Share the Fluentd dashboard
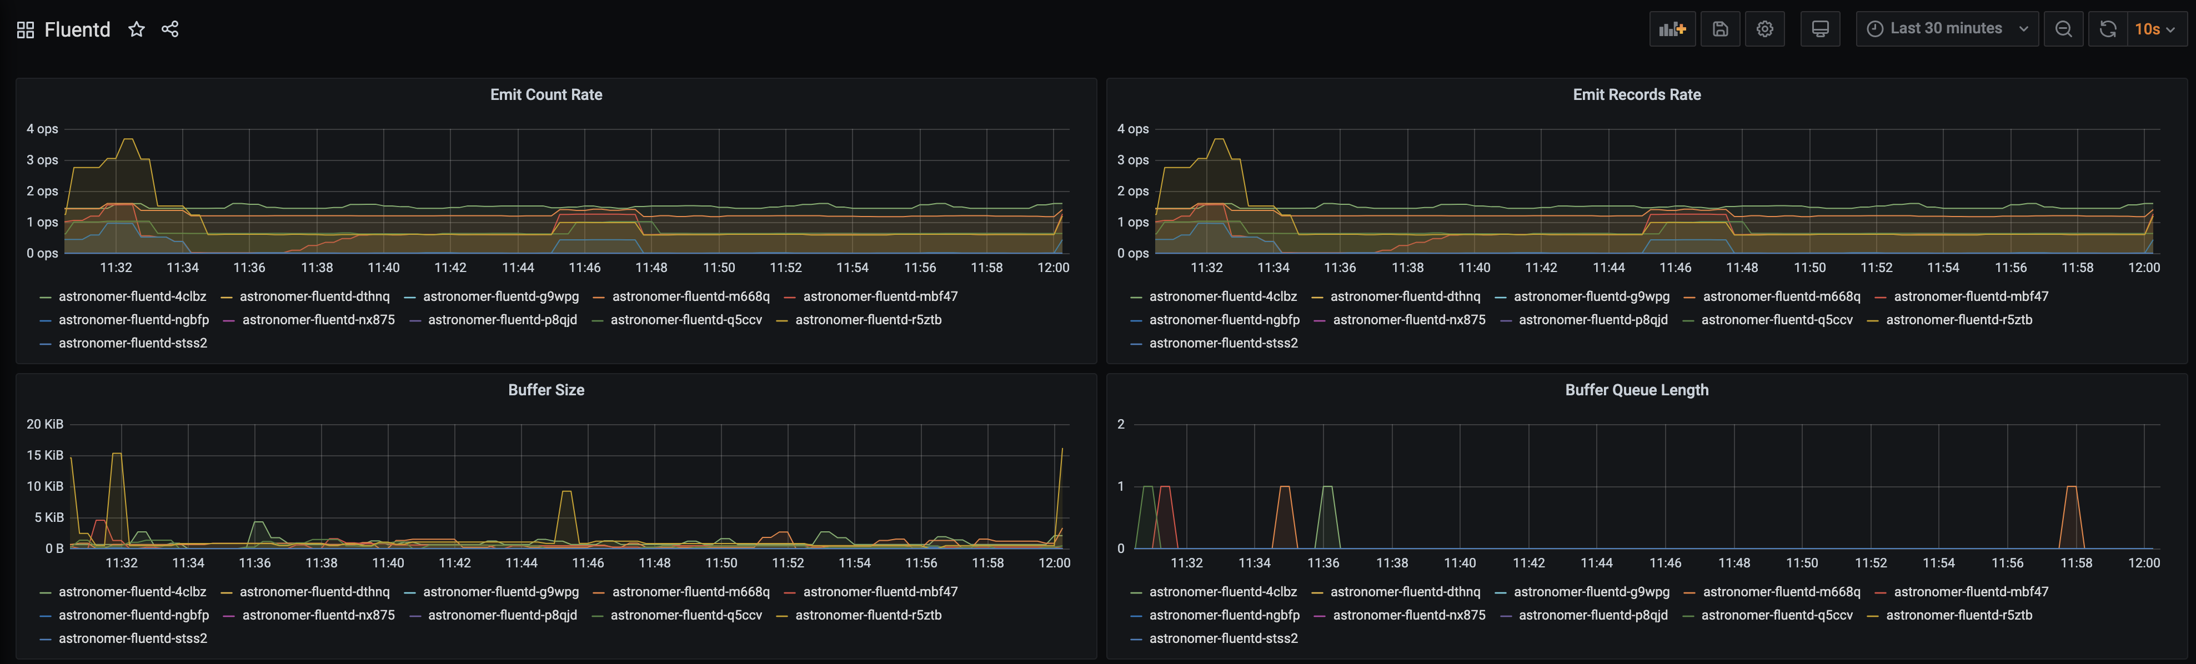The height and width of the screenshot is (664, 2196). [x=169, y=28]
